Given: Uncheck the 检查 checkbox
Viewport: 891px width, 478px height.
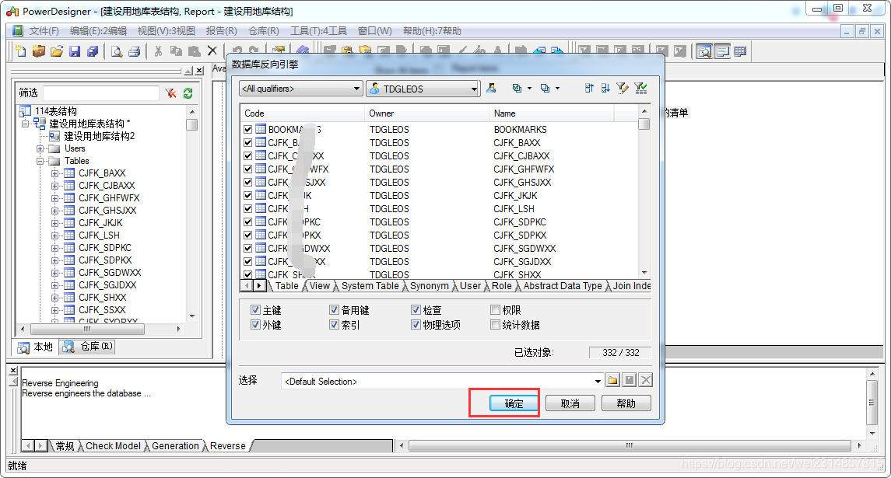Looking at the screenshot, I should (416, 310).
